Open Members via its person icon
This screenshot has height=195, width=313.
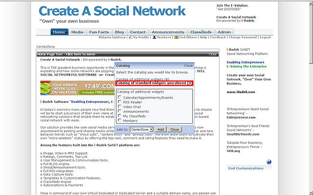coord(154,37)
